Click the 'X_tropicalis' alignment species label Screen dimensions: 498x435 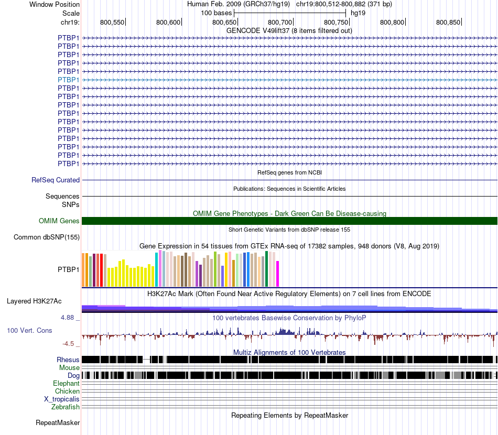click(x=62, y=399)
